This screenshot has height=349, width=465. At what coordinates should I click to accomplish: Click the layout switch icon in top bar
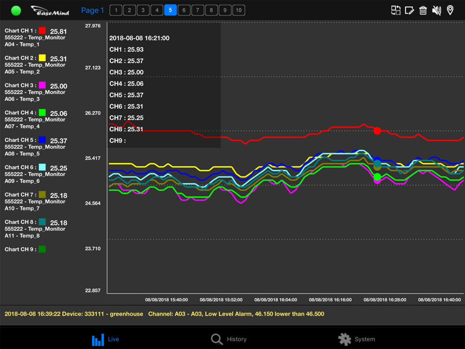396,10
